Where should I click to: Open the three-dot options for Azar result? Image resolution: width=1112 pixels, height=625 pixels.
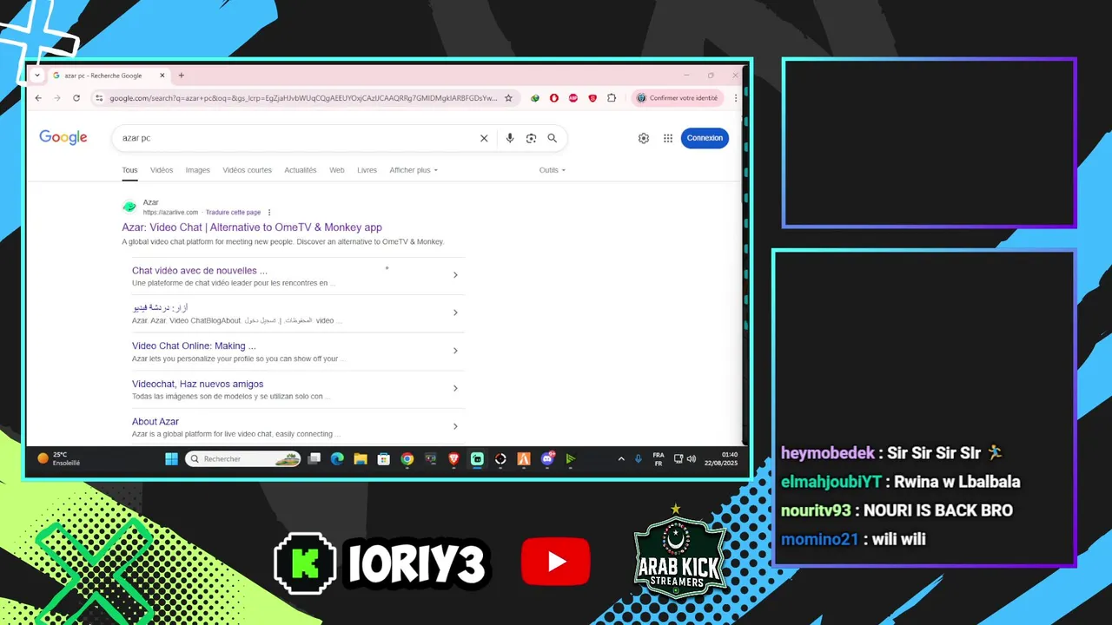point(269,213)
